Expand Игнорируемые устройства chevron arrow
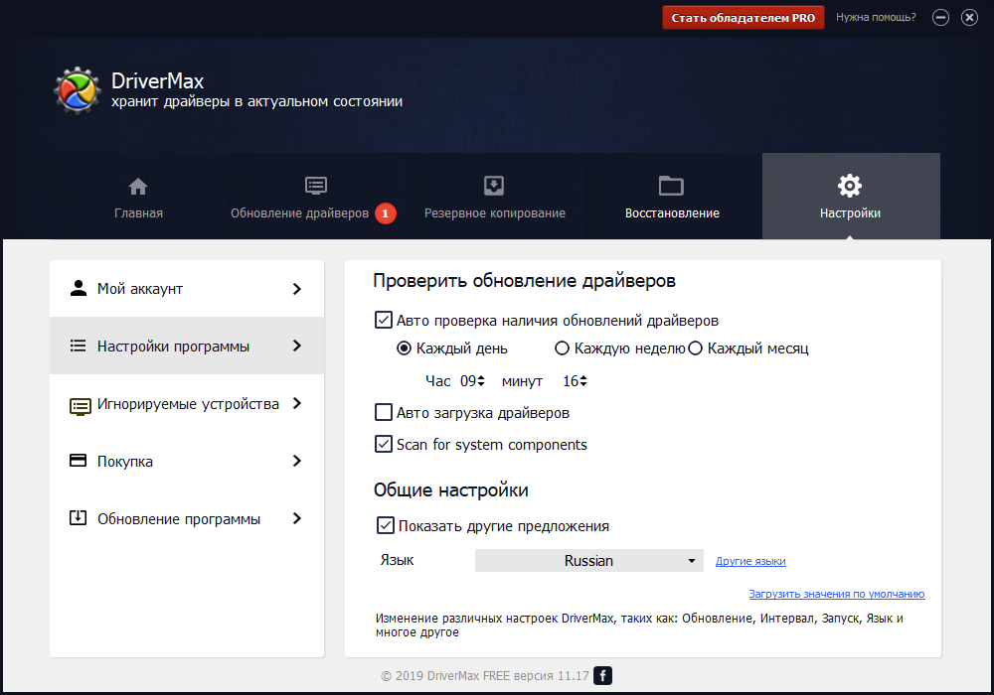994x695 pixels. tap(296, 403)
